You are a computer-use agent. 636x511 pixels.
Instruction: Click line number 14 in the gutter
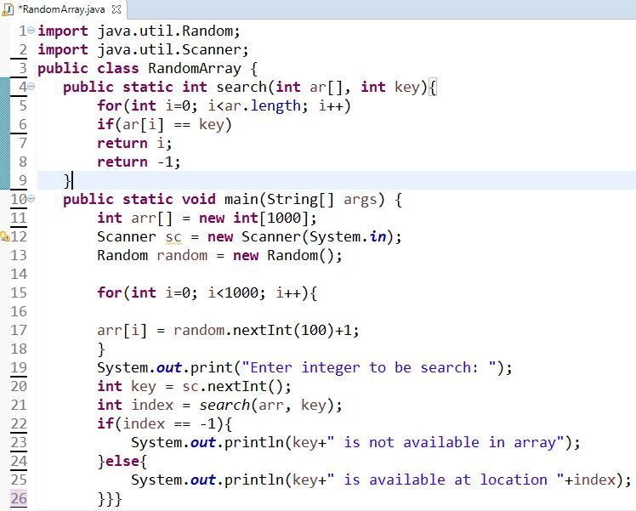(x=19, y=274)
